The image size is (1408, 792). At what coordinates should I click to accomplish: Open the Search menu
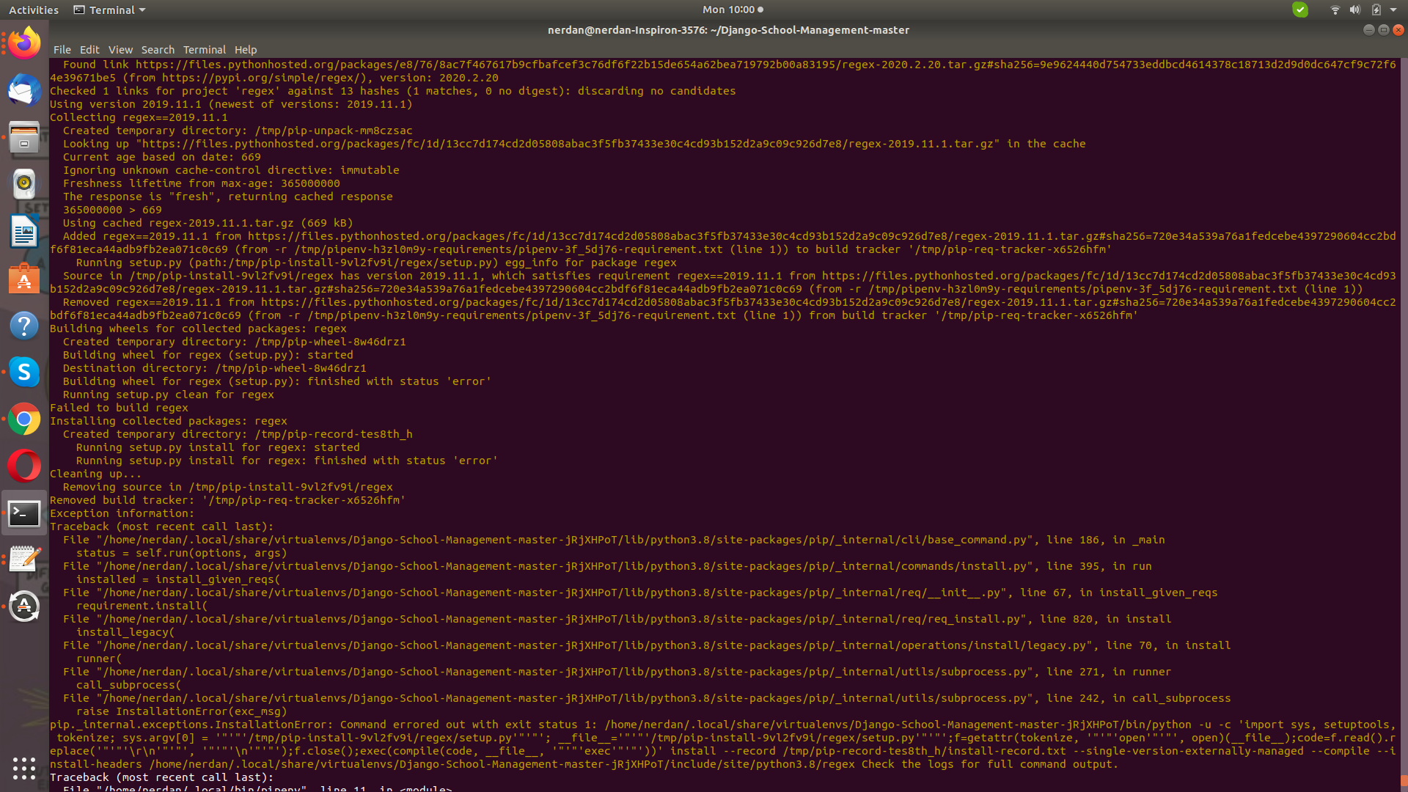158,50
